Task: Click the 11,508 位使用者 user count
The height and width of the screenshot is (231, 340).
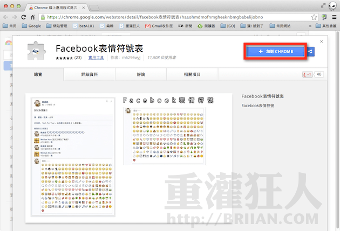Action: 161,58
